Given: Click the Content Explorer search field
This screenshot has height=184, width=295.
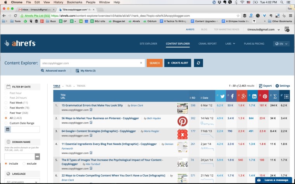Looking at the screenshot, I should click(92, 63).
